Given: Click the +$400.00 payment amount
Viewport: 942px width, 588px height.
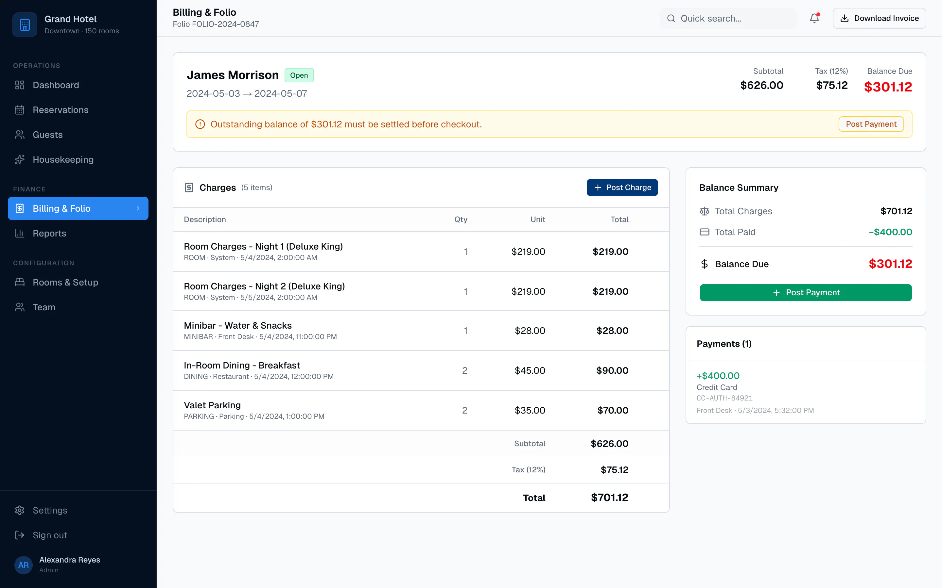Looking at the screenshot, I should pos(718,376).
